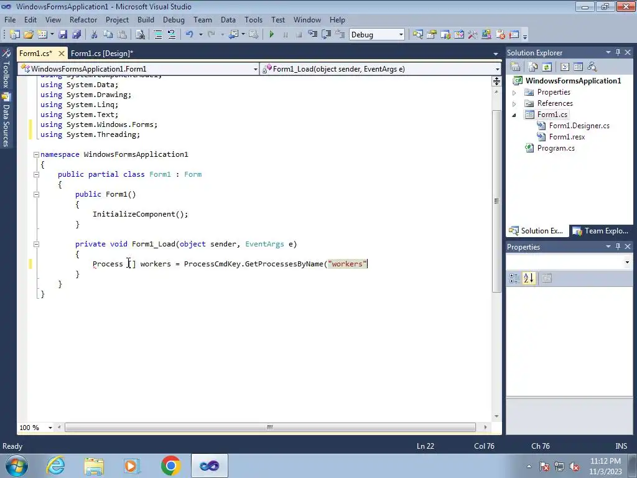This screenshot has height=478, width=637.
Task: Select Form1.Designer.cs in Solution Explorer
Action: [579, 126]
